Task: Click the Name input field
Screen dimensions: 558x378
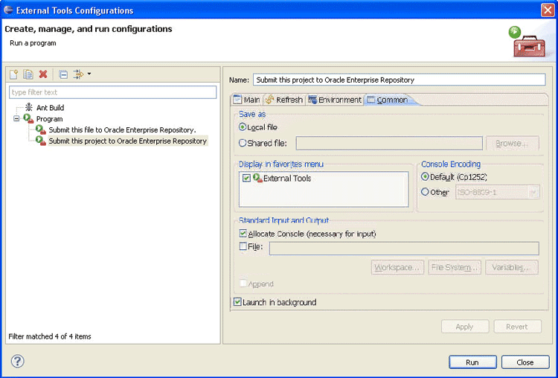Action: pos(399,80)
